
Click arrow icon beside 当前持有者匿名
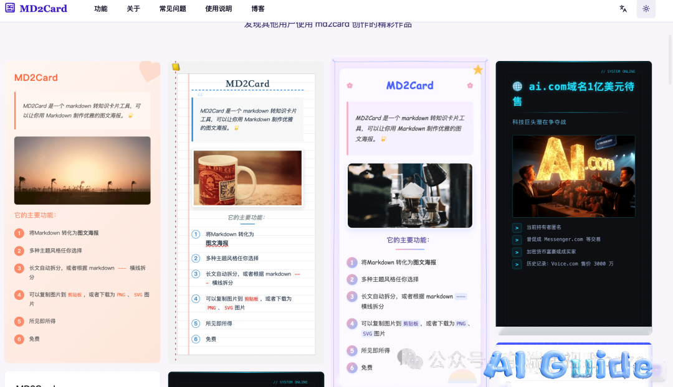(517, 228)
